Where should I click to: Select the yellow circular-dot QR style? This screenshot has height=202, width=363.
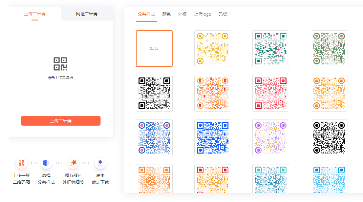[212, 48]
